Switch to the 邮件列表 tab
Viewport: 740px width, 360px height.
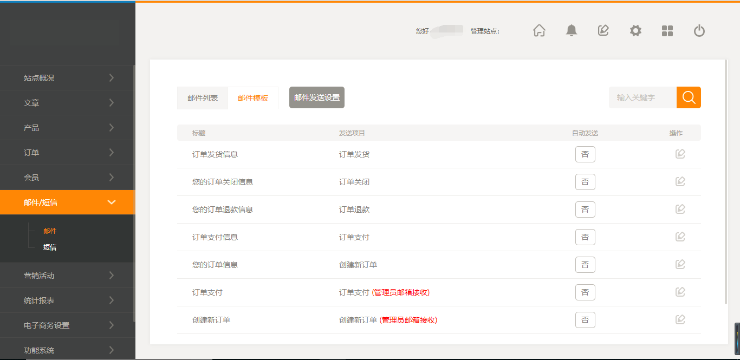point(203,98)
